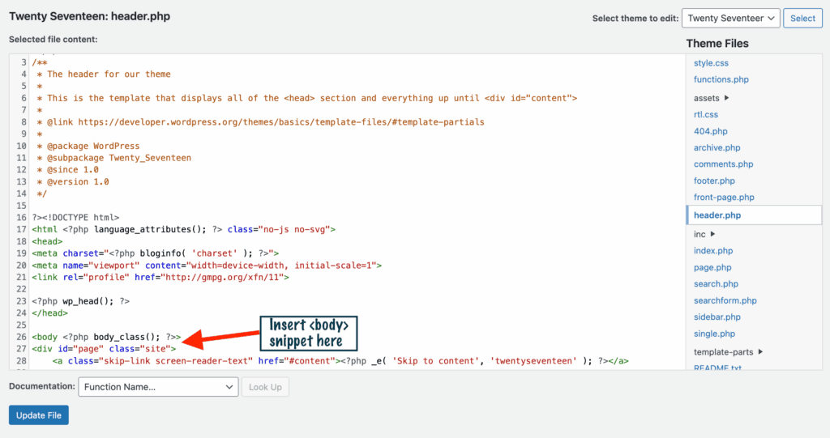Open front-page.php theme file
Image resolution: width=830 pixels, height=438 pixels.
tap(724, 198)
